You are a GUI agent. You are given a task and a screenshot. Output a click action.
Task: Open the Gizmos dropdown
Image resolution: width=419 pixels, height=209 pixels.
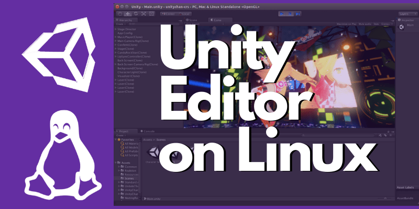click(387, 24)
